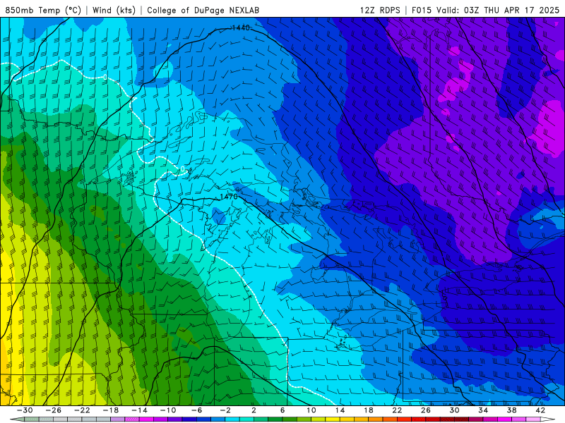Click the -22 color scale label
This screenshot has width=565, height=423.
82,410
